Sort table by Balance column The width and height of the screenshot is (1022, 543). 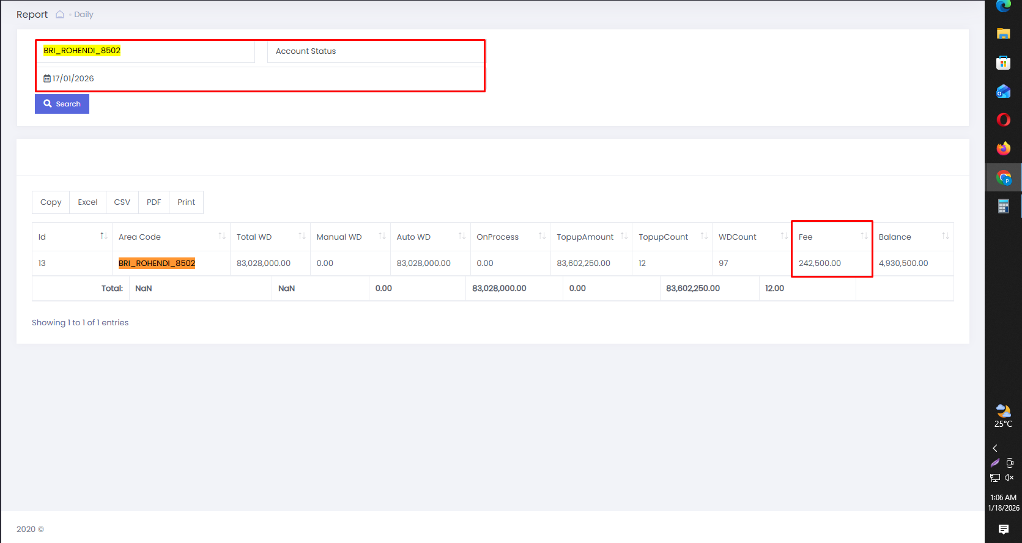coord(913,237)
